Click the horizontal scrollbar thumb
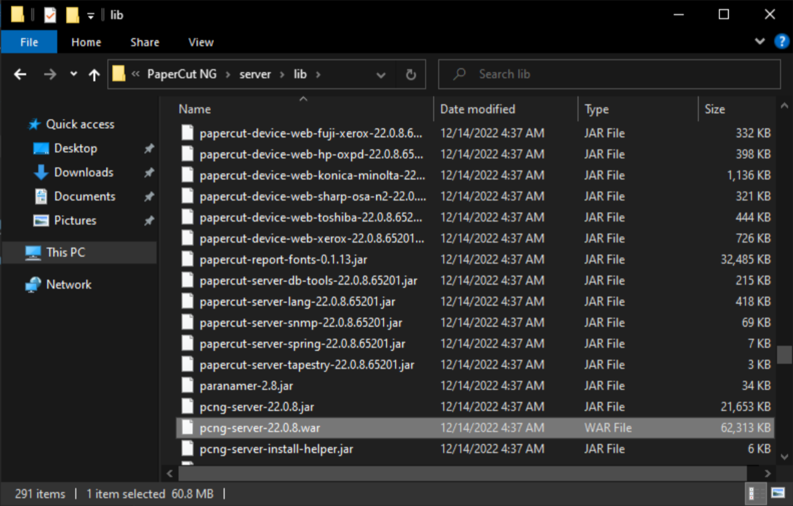The width and height of the screenshot is (793, 506). pyautogui.click(x=462, y=473)
